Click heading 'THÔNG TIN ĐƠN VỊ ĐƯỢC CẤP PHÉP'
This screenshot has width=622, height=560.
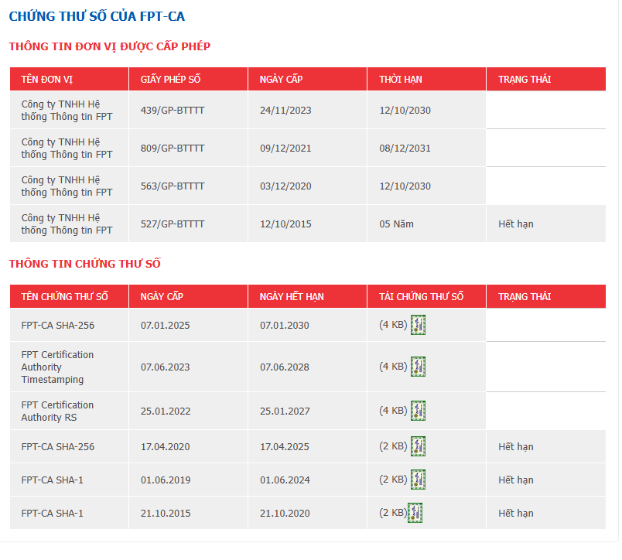[x=110, y=46]
